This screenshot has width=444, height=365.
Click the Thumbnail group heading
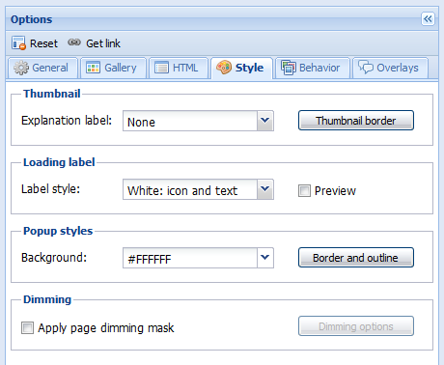52,94
